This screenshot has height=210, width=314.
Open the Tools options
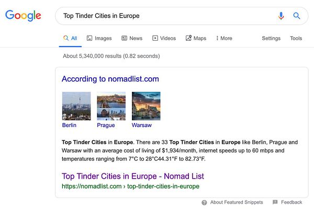tap(296, 38)
